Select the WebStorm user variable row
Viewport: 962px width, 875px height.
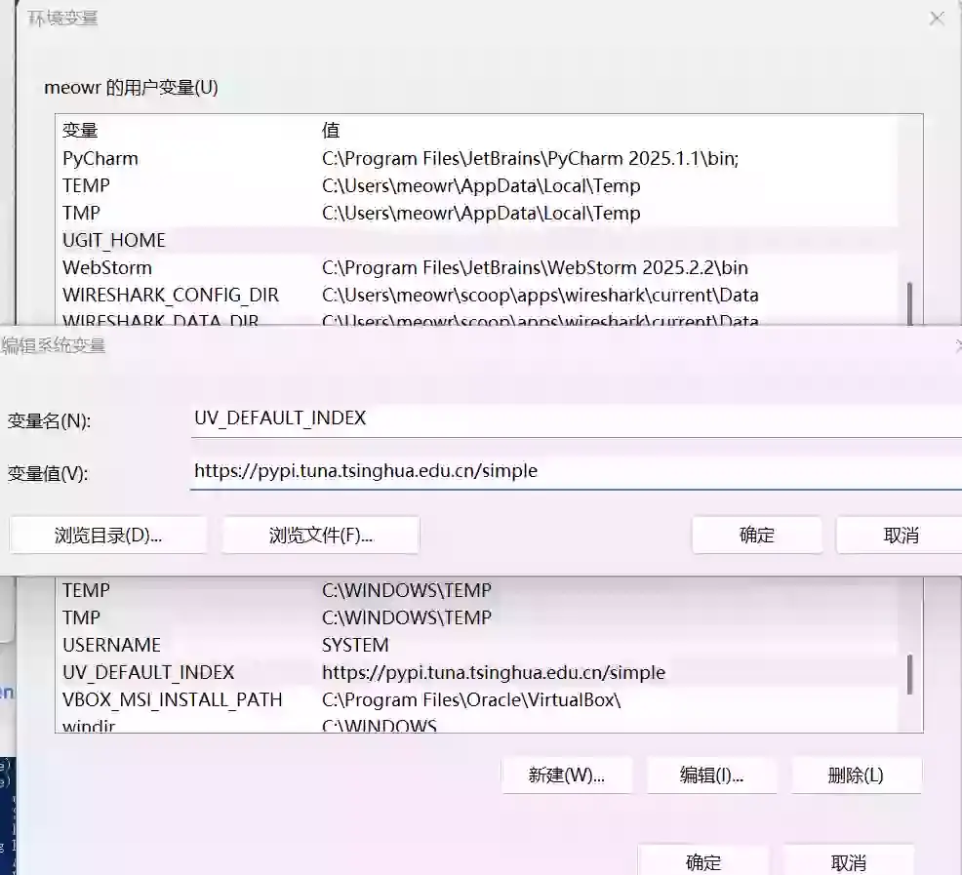107,267
